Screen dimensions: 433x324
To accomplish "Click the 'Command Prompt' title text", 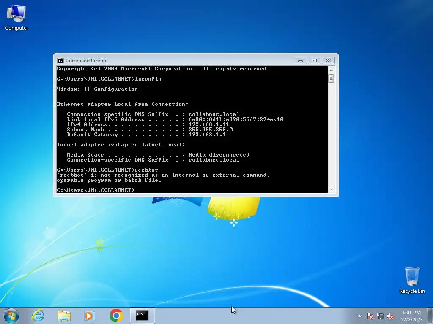I will click(87, 61).
